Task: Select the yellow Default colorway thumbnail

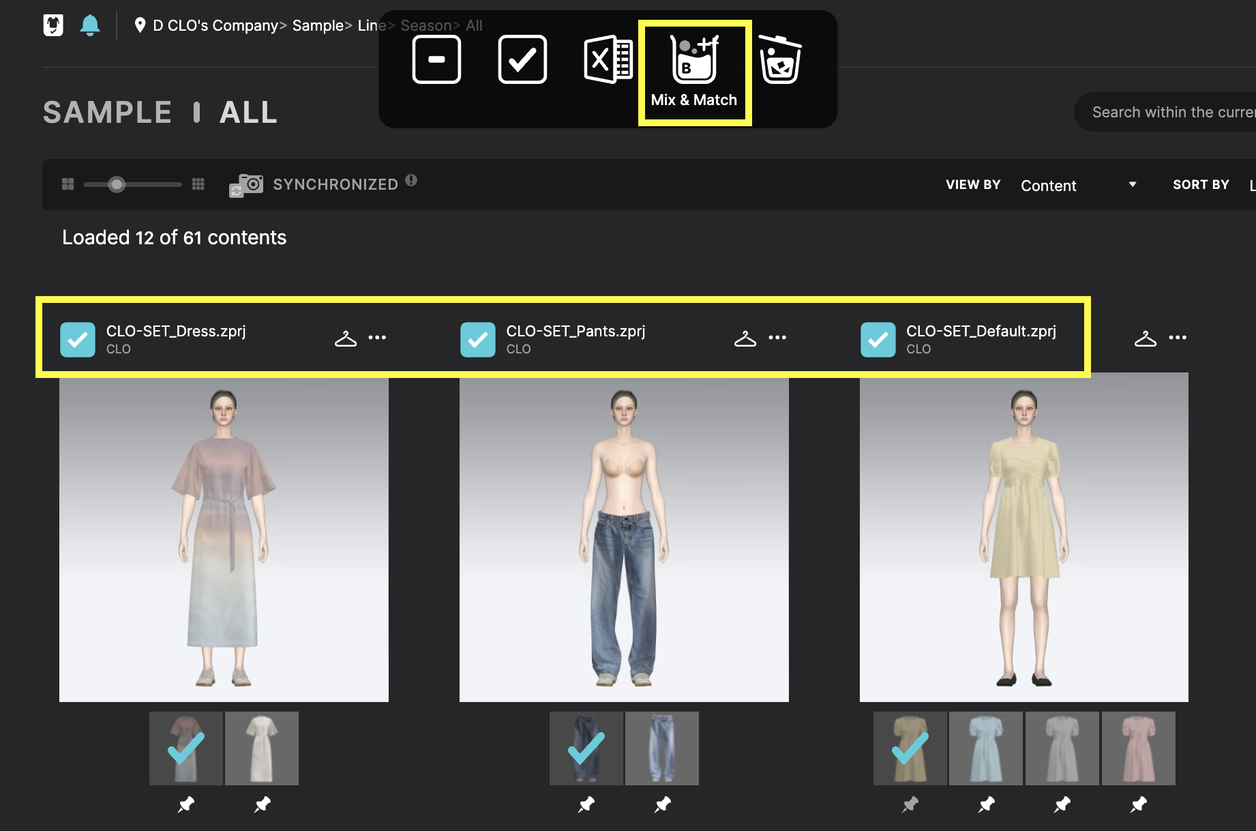Action: 910,748
